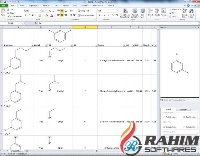Toggle Underline formatting

point(33,15)
